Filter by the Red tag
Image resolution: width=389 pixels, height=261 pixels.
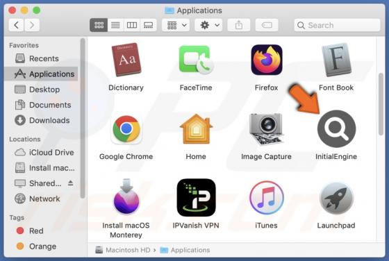(41, 230)
